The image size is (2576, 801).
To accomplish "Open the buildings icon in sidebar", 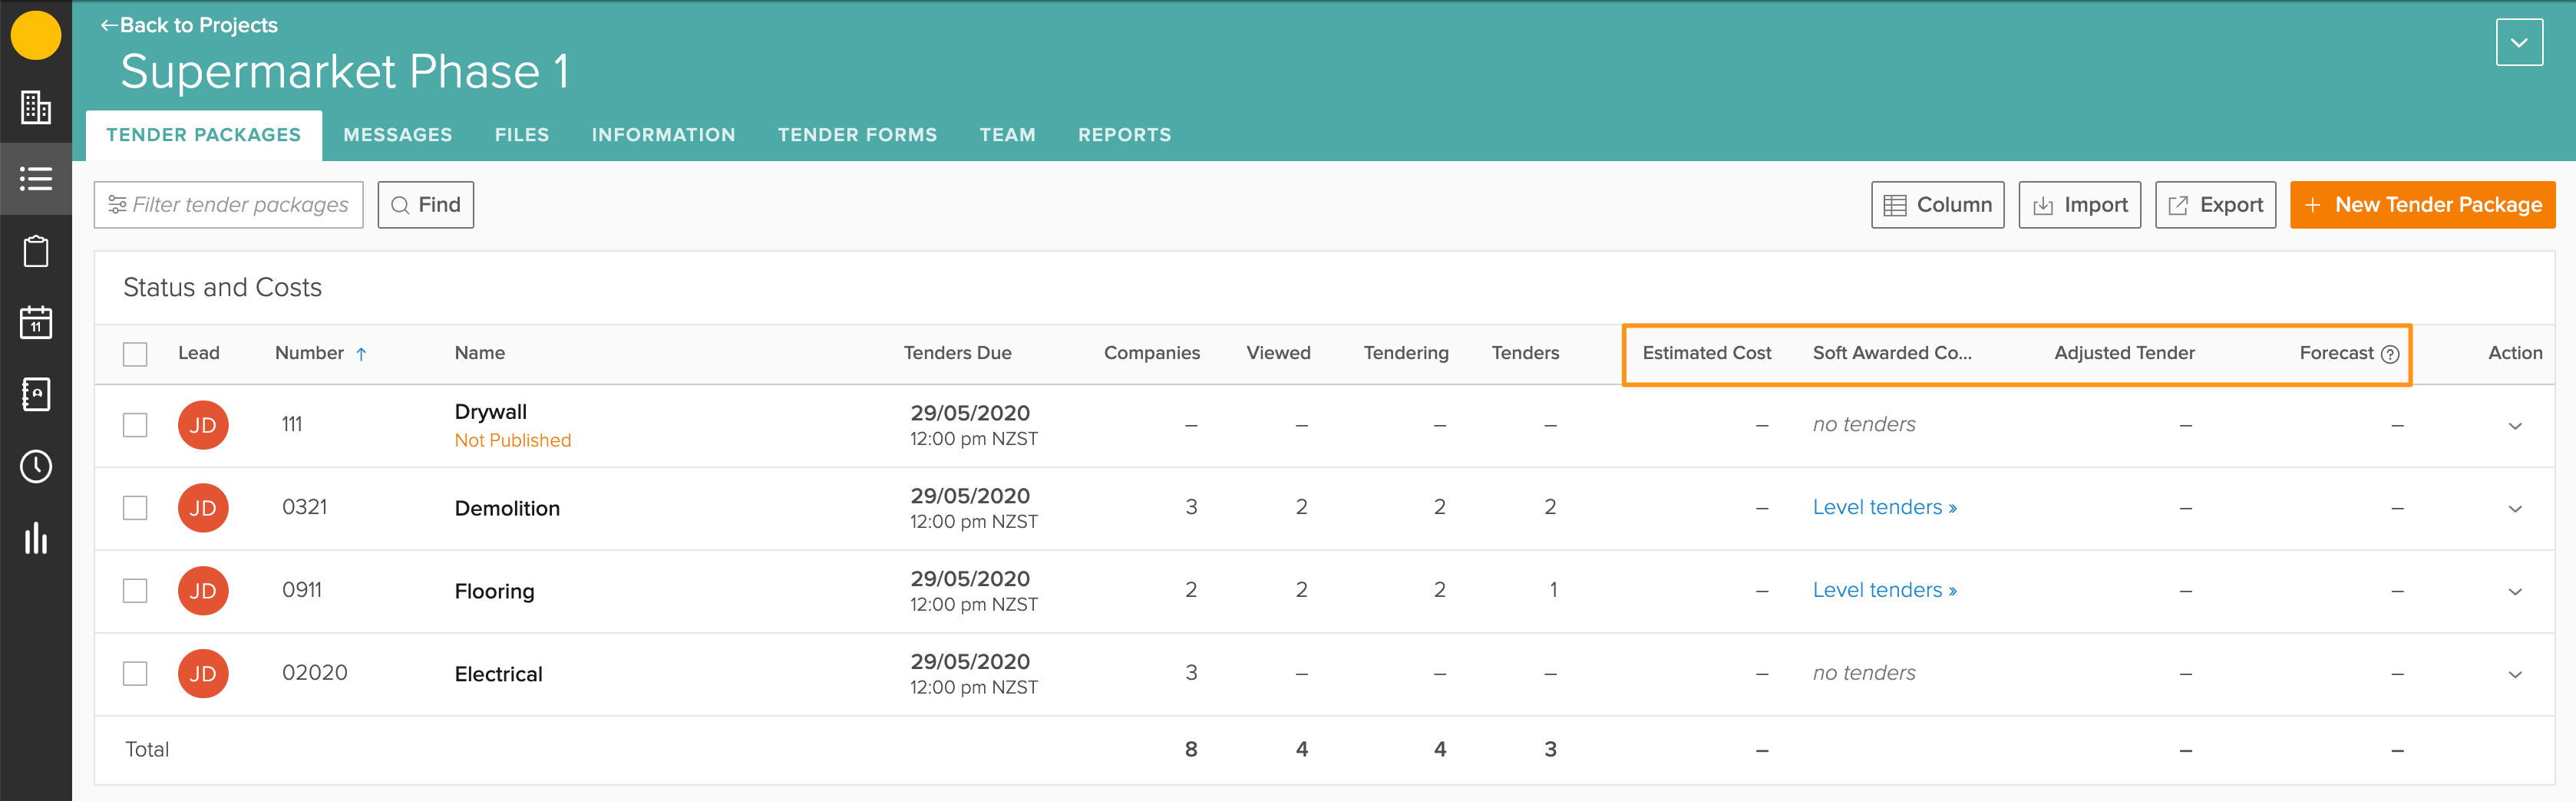I will coord(36,107).
